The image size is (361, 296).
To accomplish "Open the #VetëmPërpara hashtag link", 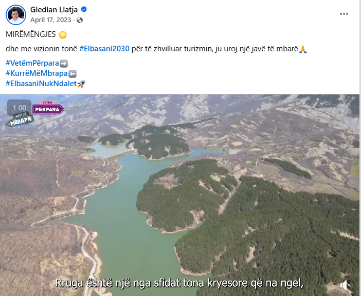I will [32, 63].
